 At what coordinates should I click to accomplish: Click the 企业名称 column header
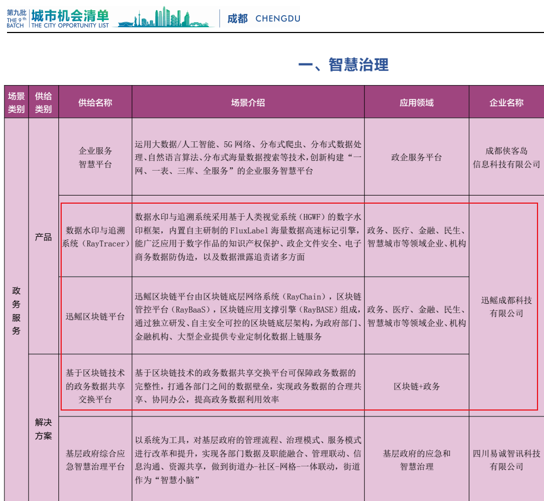tap(506, 102)
